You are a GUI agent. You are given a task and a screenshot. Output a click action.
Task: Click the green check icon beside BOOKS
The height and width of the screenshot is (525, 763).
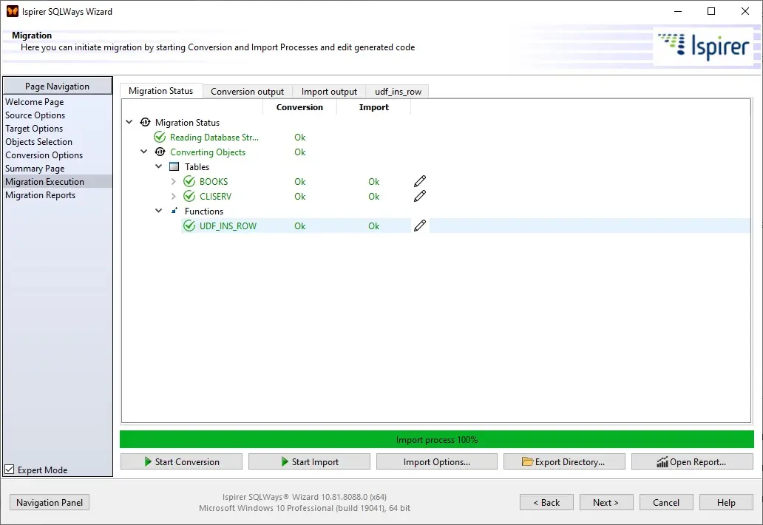[189, 181]
